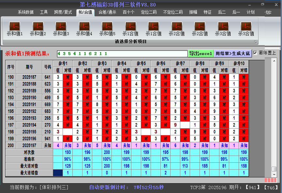Click 对次数 value 193 under 参考1
The width and height of the screenshot is (282, 193).
click(67, 152)
